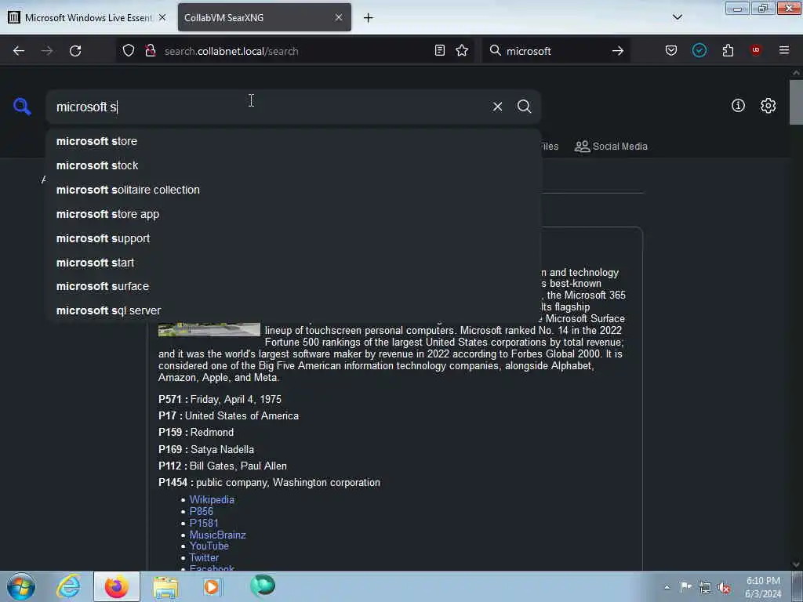Reload the current page

pos(75,51)
